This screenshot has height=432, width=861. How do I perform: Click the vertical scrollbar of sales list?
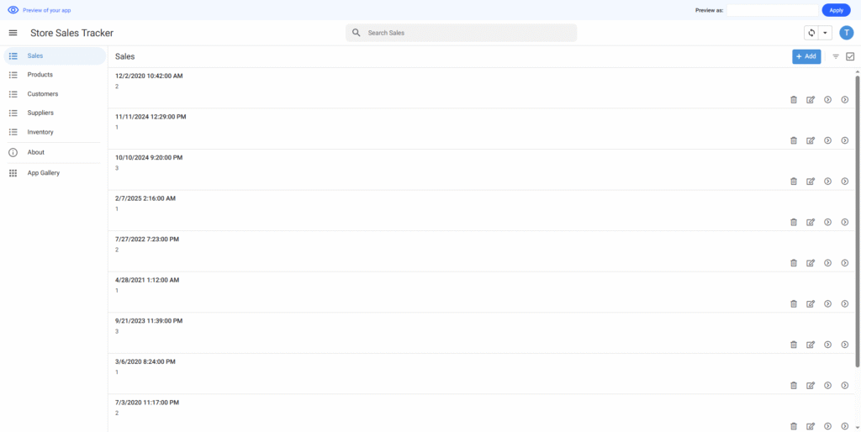click(x=857, y=210)
